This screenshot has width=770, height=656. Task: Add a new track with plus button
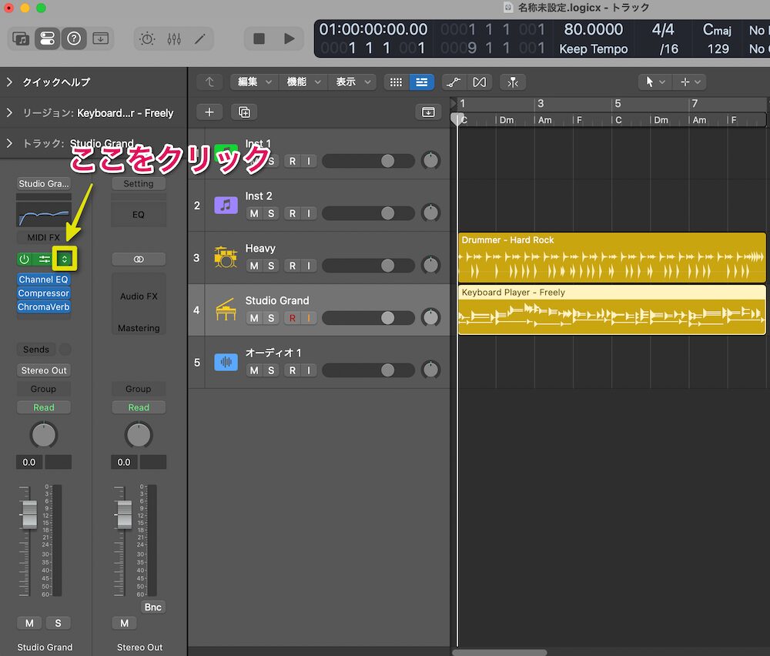[209, 112]
